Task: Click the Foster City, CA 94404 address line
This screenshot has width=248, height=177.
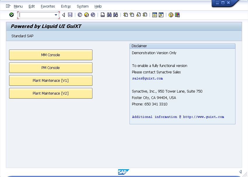Action: 154,98
